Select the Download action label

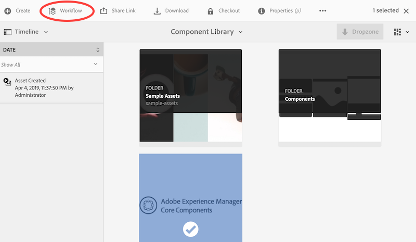(x=177, y=10)
